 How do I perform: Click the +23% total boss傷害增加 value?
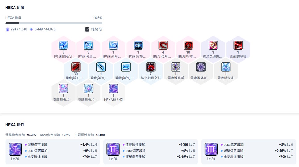[66, 135]
